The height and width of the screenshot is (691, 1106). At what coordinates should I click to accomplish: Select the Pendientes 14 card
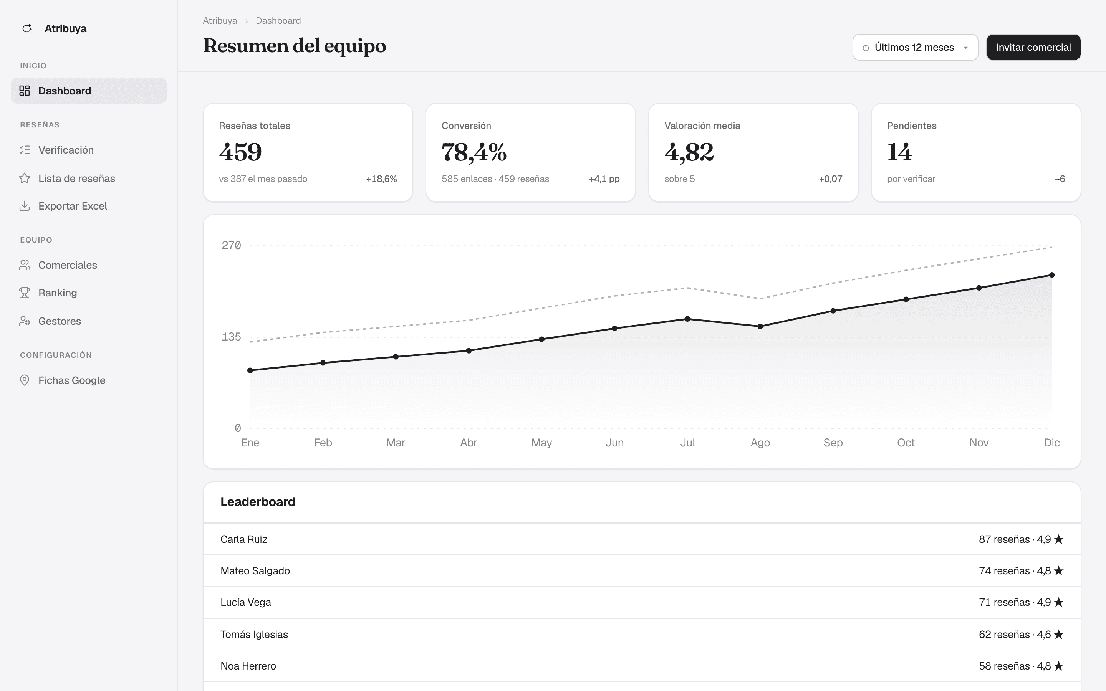976,152
